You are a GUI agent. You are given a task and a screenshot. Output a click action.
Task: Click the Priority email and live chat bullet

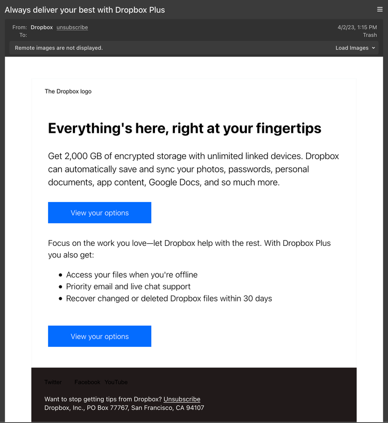point(128,287)
